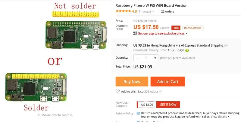Click the magnifier icon near Mouse over to zoom in

click(x=39, y=115)
